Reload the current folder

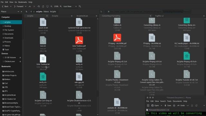click(39, 6)
